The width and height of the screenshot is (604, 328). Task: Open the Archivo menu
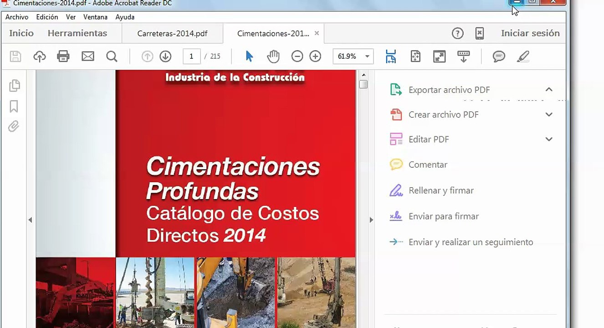[17, 17]
